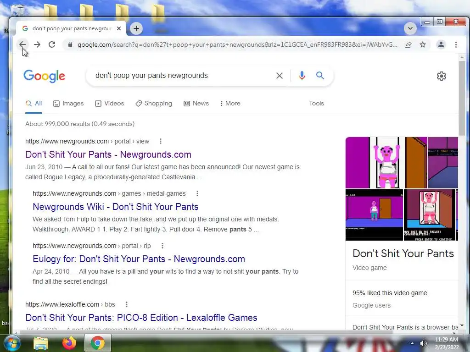Open the search Tools options
The width and height of the screenshot is (470, 352).
[x=317, y=103]
